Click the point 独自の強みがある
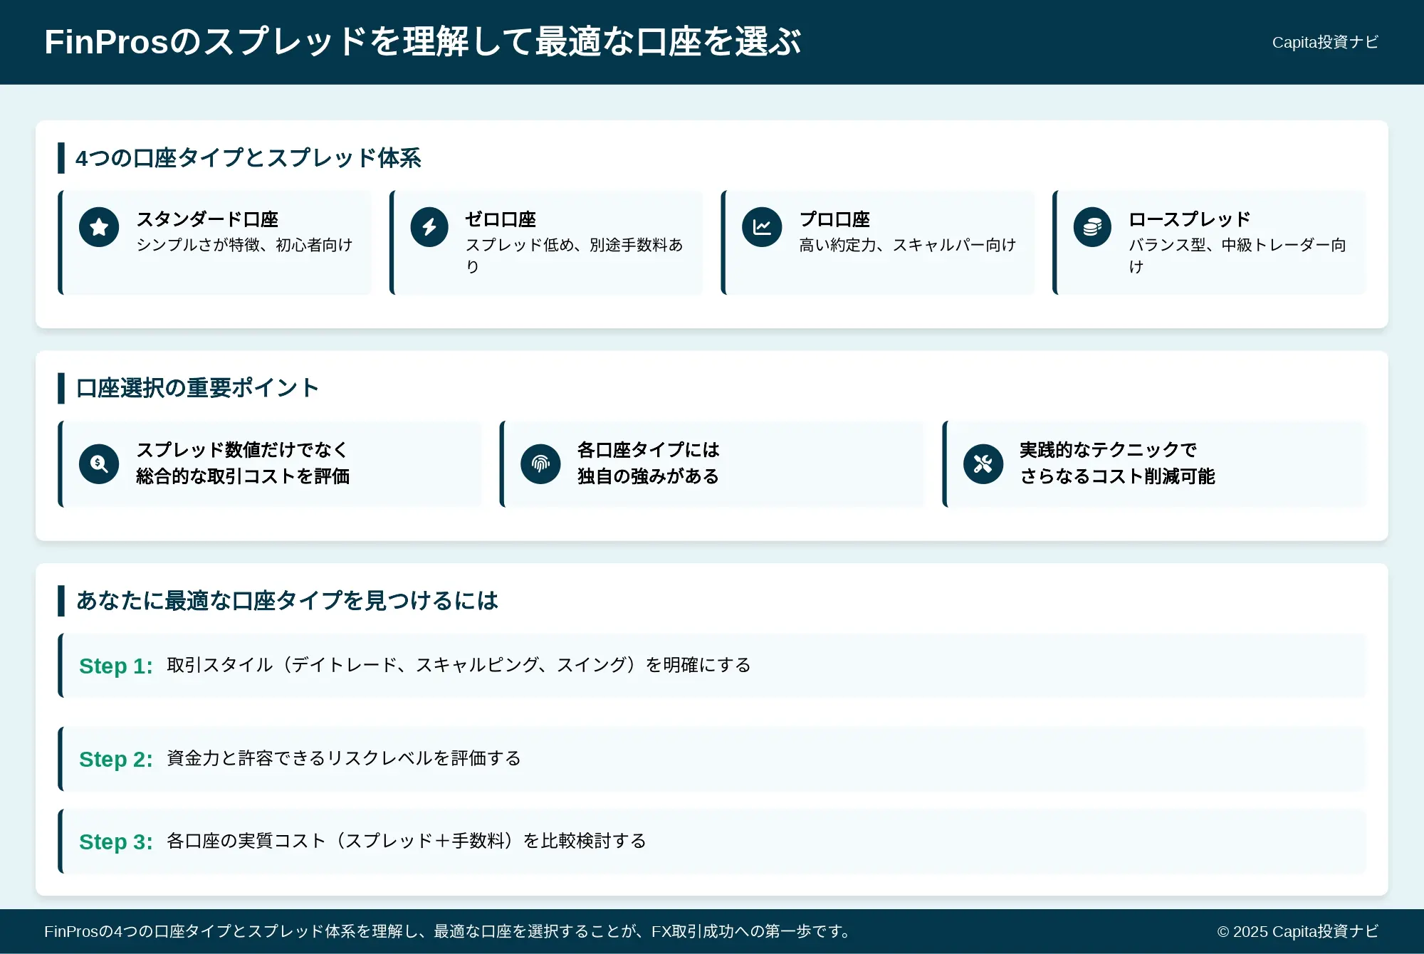This screenshot has width=1424, height=954. (x=648, y=476)
